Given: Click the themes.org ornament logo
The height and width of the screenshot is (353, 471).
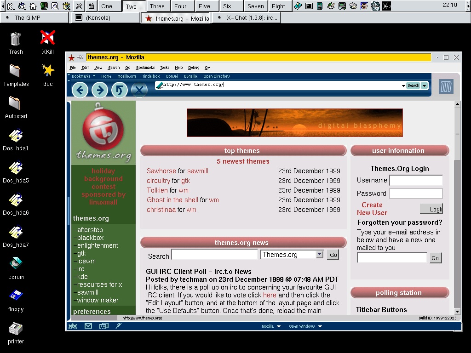Looking at the screenshot, I should pos(103,132).
